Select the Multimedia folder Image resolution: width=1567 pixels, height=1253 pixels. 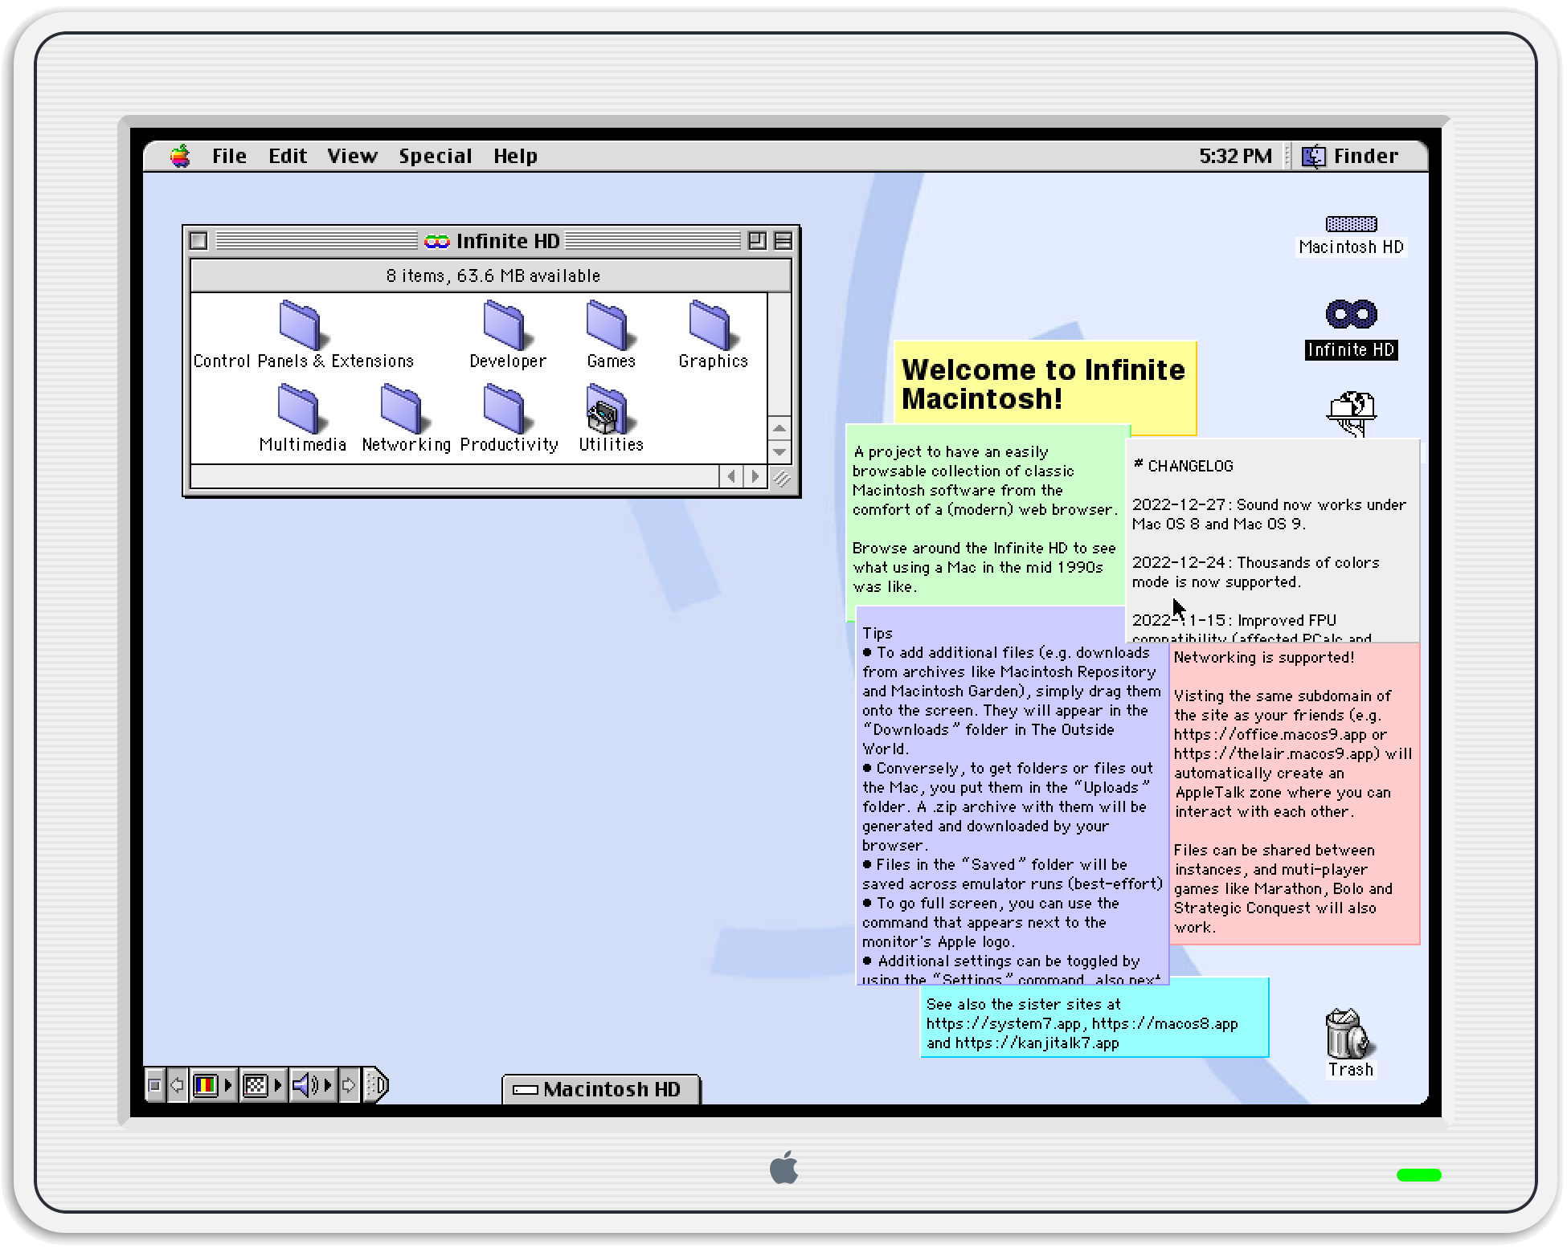click(300, 410)
